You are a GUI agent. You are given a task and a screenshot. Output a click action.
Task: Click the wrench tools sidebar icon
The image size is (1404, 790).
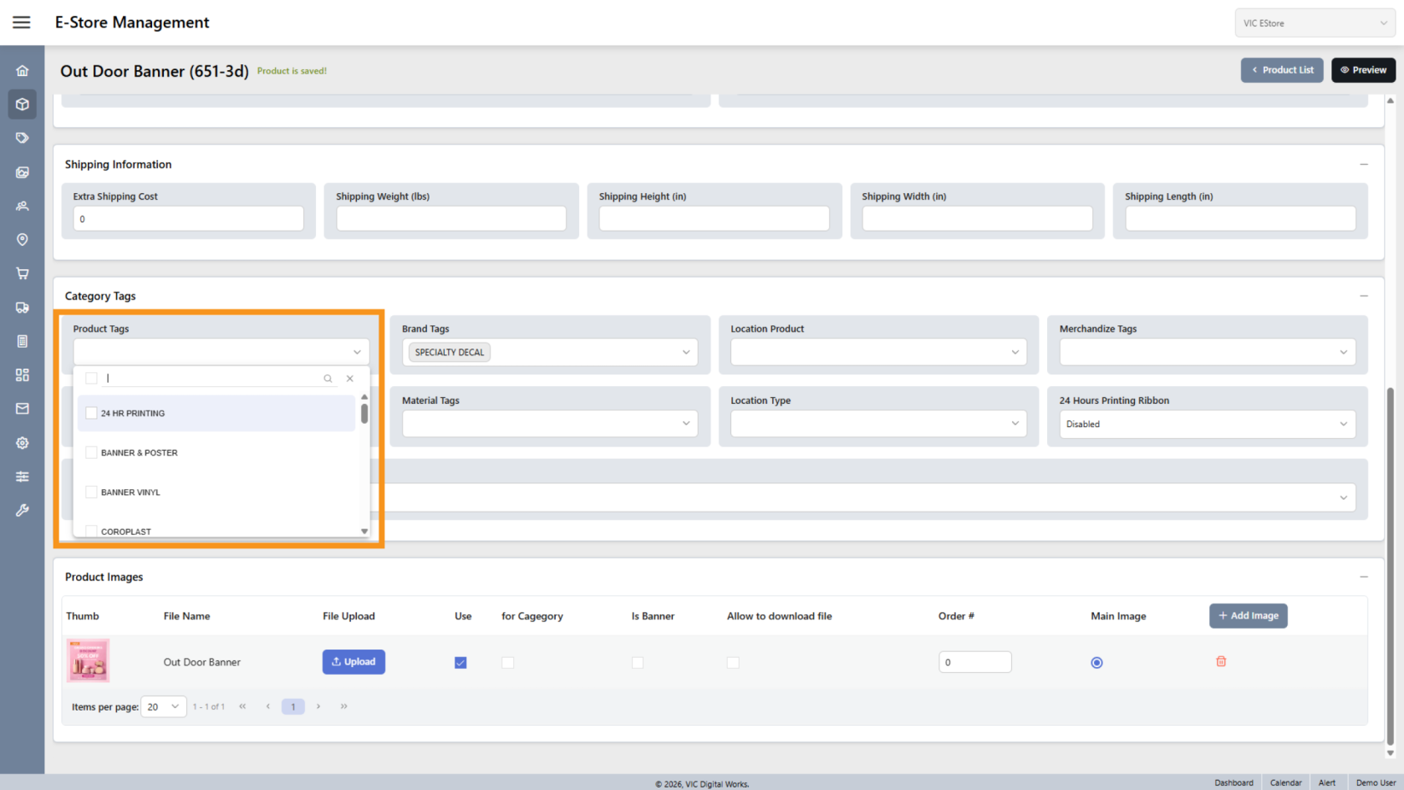pyautogui.click(x=23, y=510)
